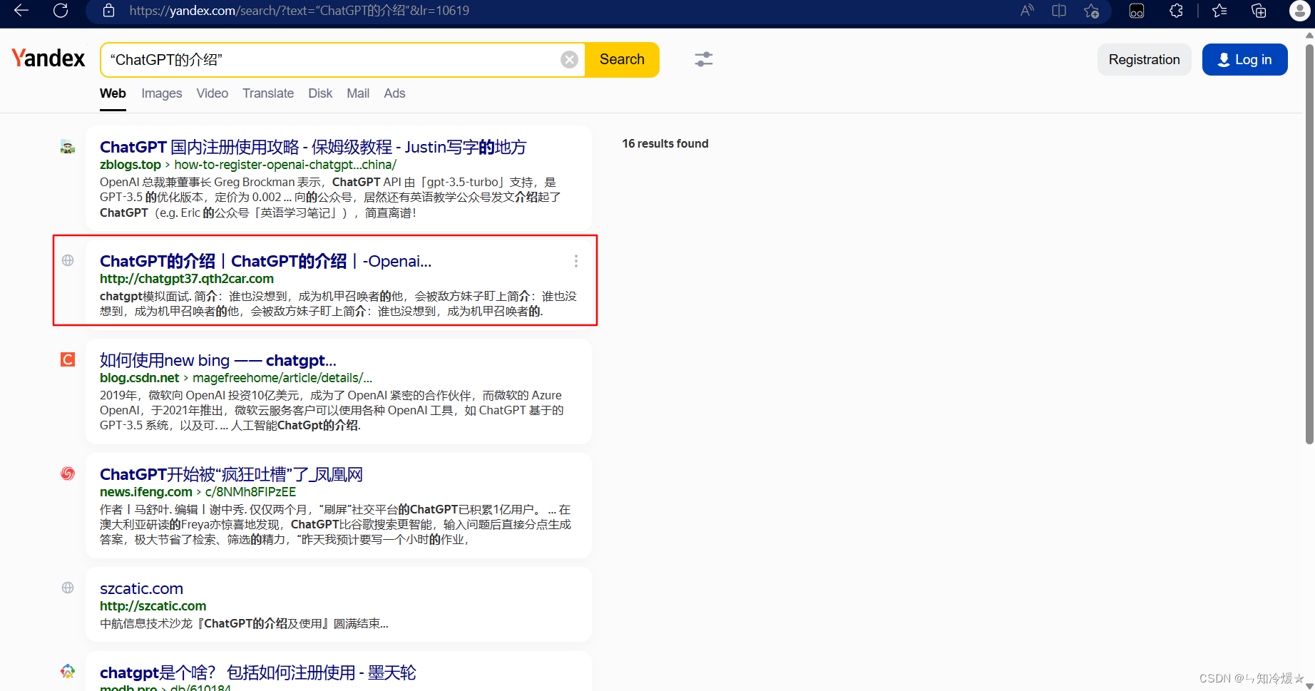Screen dimensions: 1315x691
Task: Open immersive reader book icon
Action: coord(1059,11)
